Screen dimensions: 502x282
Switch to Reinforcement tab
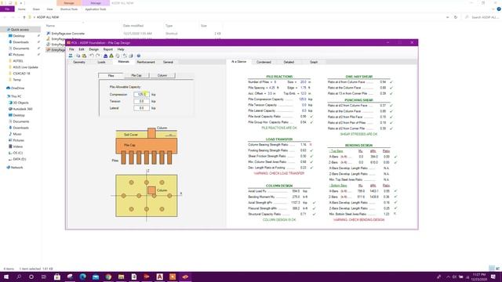pos(146,62)
